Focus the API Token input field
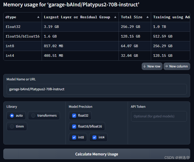 (x=159, y=116)
